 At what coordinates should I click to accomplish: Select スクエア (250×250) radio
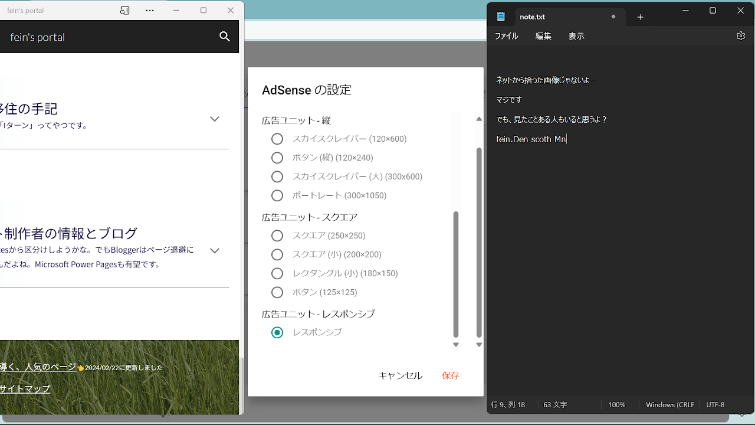277,236
